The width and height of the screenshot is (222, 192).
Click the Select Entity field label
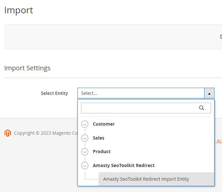54,93
